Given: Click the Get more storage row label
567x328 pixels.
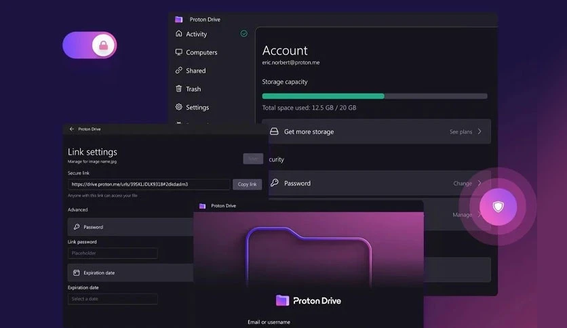Looking at the screenshot, I should (x=309, y=132).
